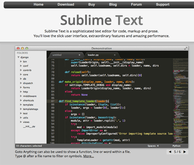Image resolution: width=194 pixels, height=165 pixels.
Task: Expand the conf folder arrow
Action: [21, 66]
